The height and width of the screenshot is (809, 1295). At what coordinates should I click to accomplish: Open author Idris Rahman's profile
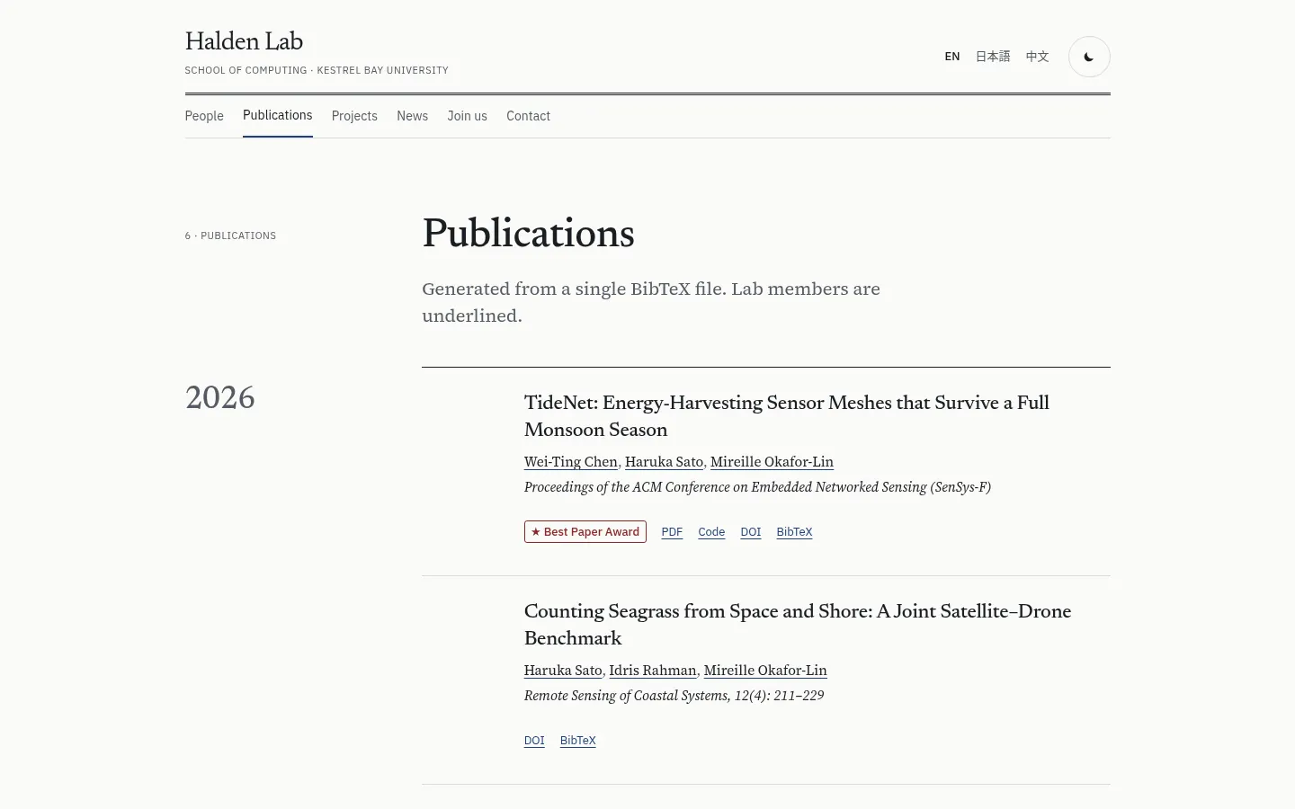click(x=653, y=671)
